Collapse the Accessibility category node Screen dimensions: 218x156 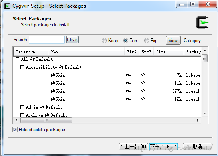click(22, 67)
